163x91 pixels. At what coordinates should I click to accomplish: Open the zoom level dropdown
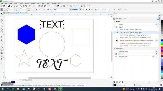(x=55, y=6)
